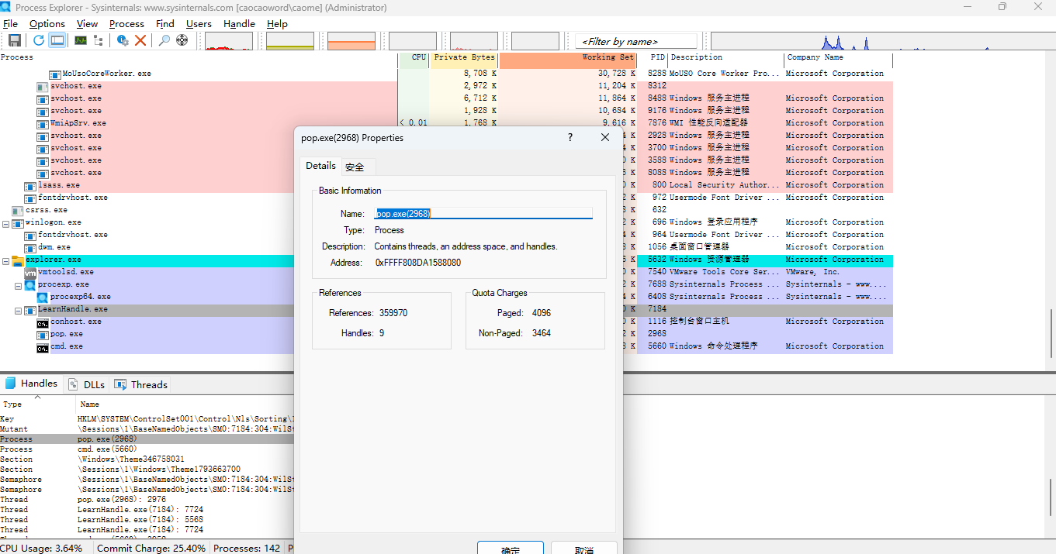Sort handles by the Type column header
This screenshot has height=554, width=1056.
tap(37, 404)
